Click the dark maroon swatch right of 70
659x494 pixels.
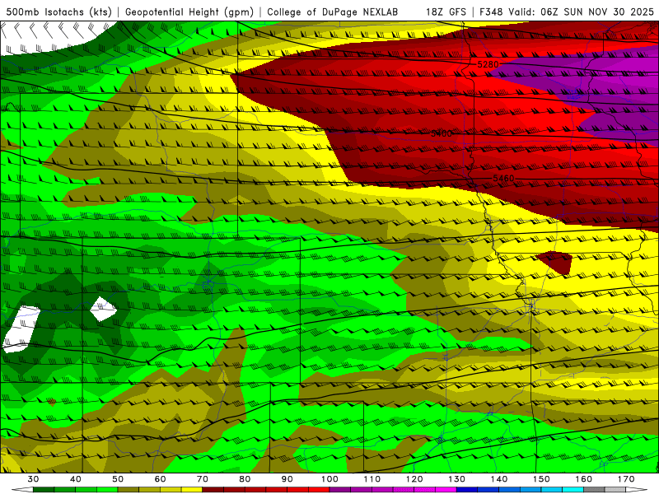pyautogui.click(x=213, y=490)
